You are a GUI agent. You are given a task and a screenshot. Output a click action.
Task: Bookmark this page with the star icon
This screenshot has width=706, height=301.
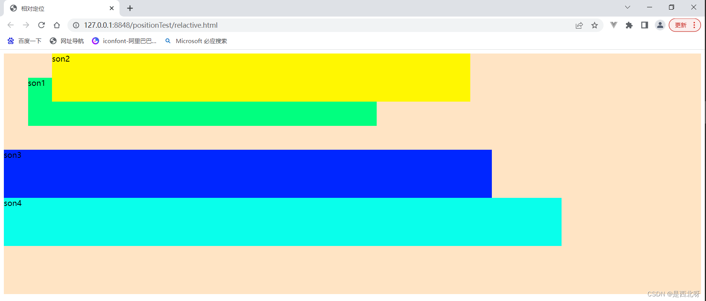pos(594,25)
